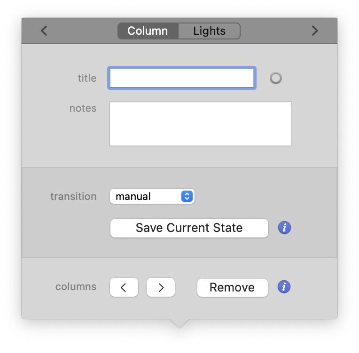Click the forward chevron in the header

tap(315, 31)
